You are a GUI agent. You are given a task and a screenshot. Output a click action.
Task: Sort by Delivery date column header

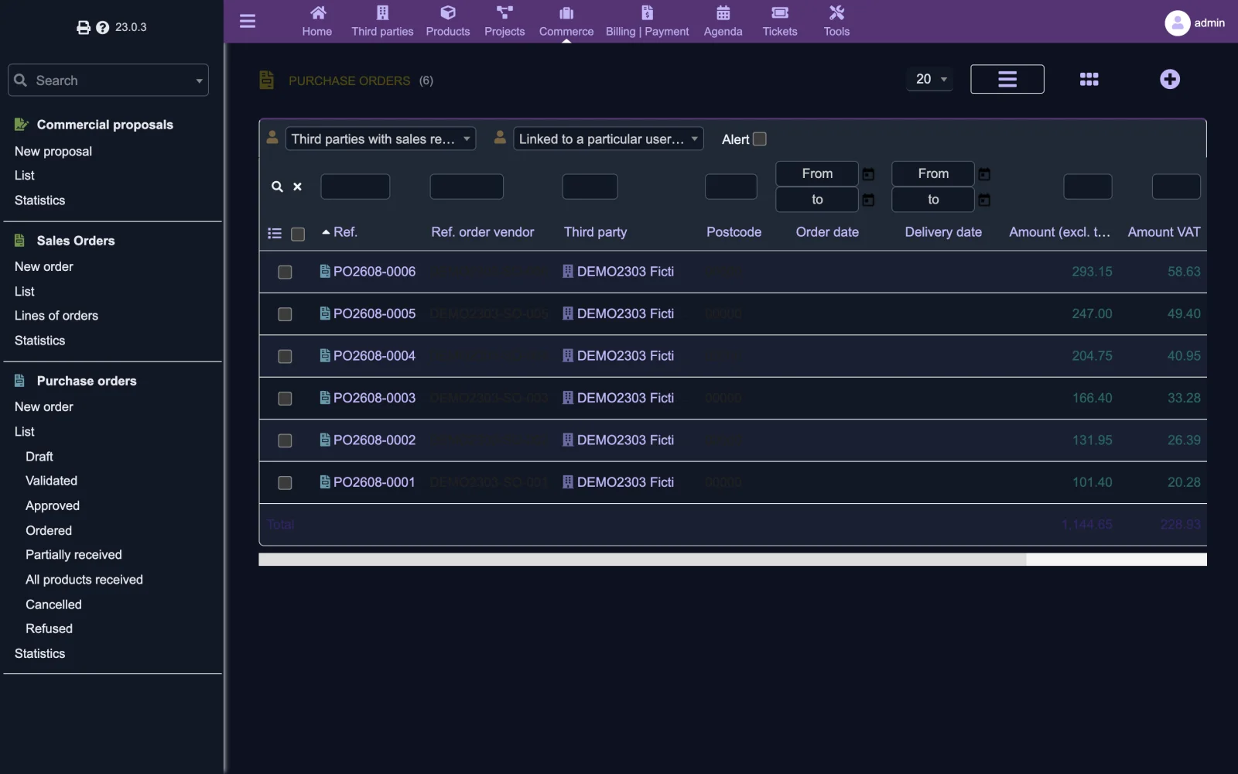coord(943,232)
